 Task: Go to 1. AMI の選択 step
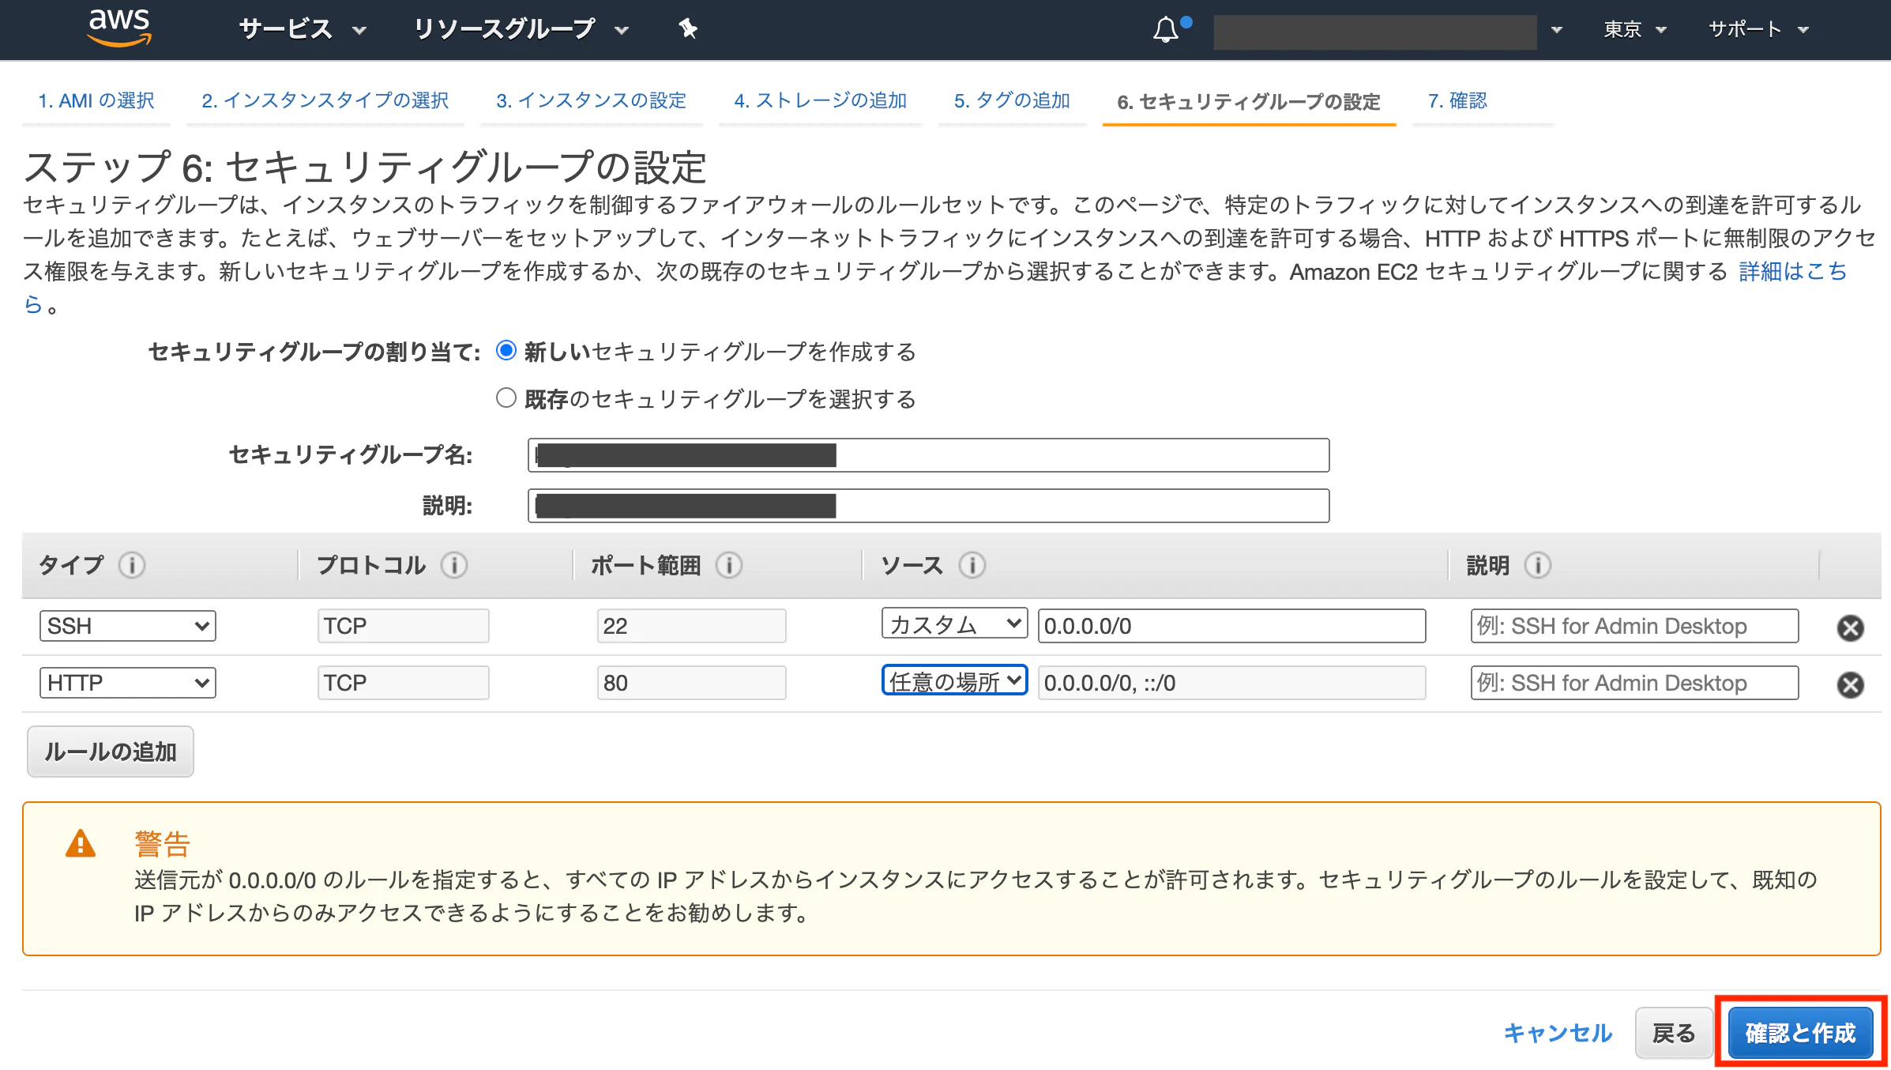(x=96, y=101)
